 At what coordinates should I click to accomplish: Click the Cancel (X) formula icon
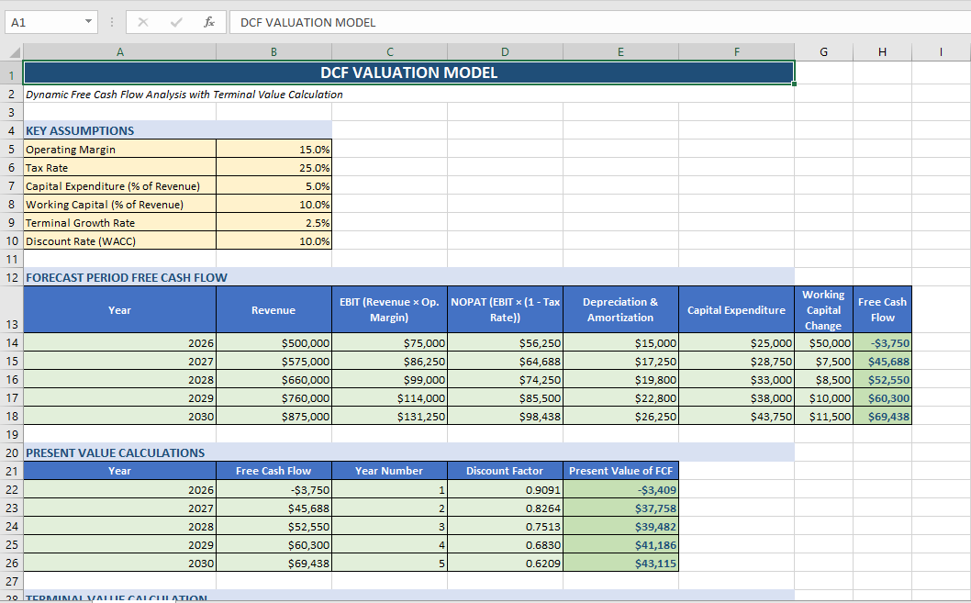click(142, 22)
